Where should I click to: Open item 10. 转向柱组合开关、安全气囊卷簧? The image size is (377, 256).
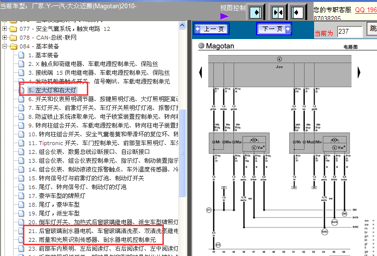pos(103,134)
